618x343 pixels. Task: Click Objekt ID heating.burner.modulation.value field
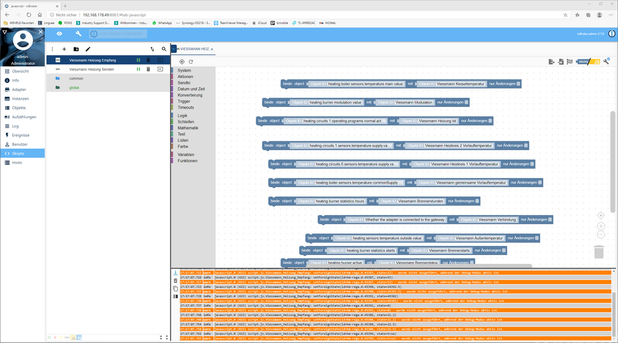point(326,102)
